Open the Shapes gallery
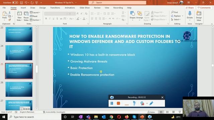 (132, 16)
